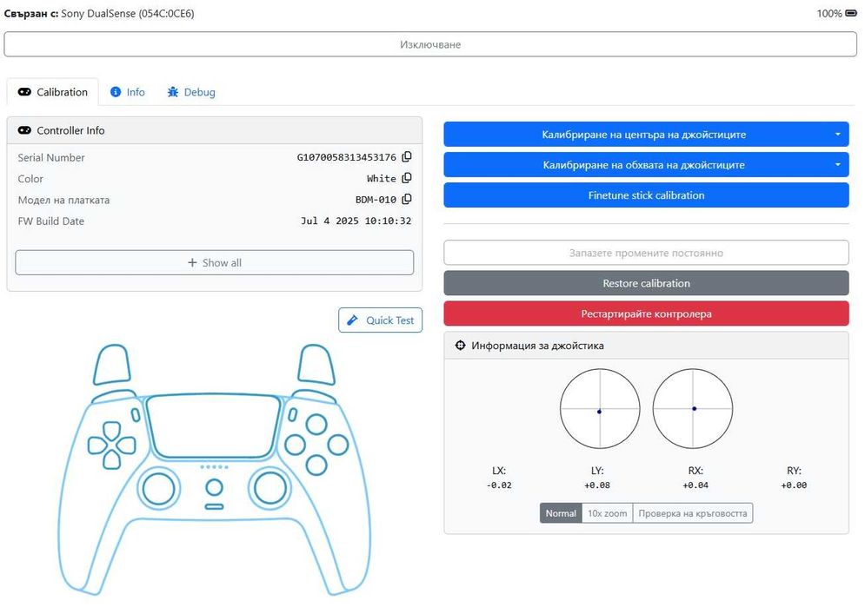Click the left analog stick on controller diagram
The image size is (865, 607).
tap(158, 488)
